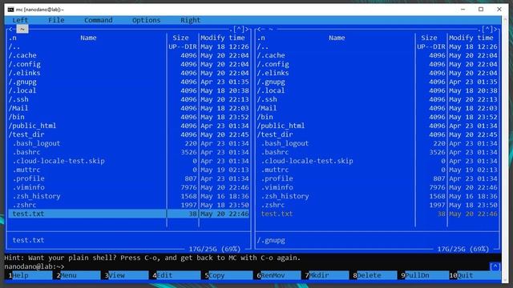This screenshot has width=513, height=288.
Task: Select test.txt row in right panel list
Action: (x=378, y=214)
